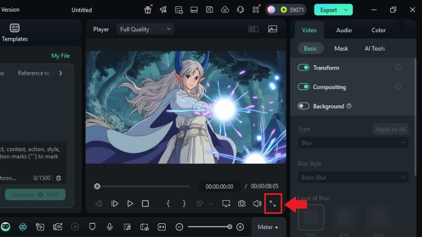Step to next frame button

click(x=114, y=204)
